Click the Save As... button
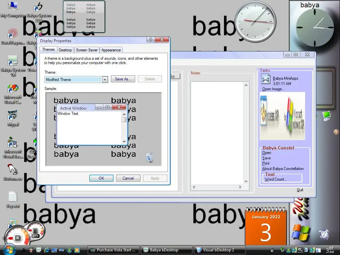The image size is (340, 255). pyautogui.click(x=123, y=79)
